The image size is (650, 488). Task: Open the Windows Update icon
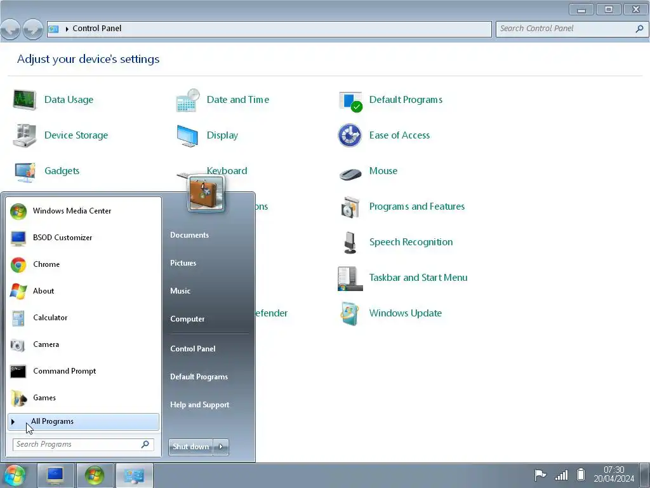tap(350, 313)
